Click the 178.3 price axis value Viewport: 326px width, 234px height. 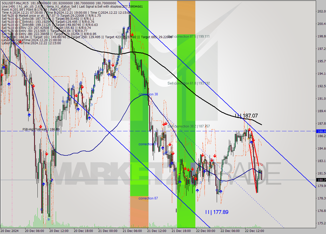[x=322, y=198]
